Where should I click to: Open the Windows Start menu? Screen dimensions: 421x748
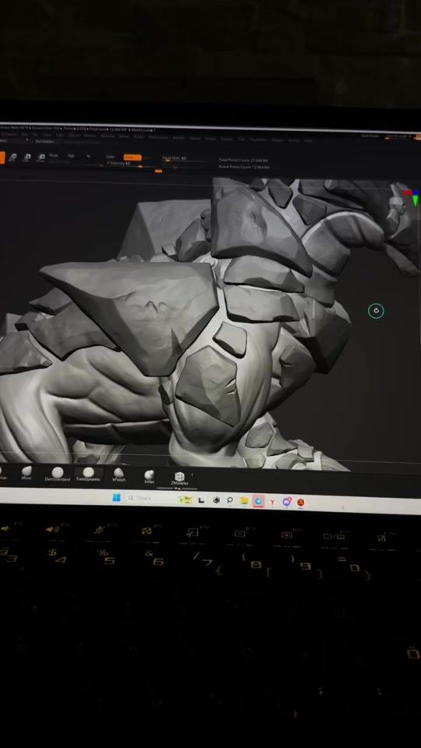(x=116, y=498)
